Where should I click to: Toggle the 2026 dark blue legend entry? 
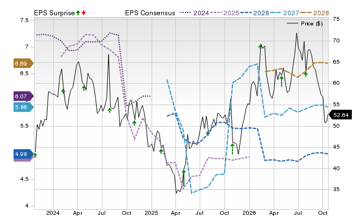point(255,13)
